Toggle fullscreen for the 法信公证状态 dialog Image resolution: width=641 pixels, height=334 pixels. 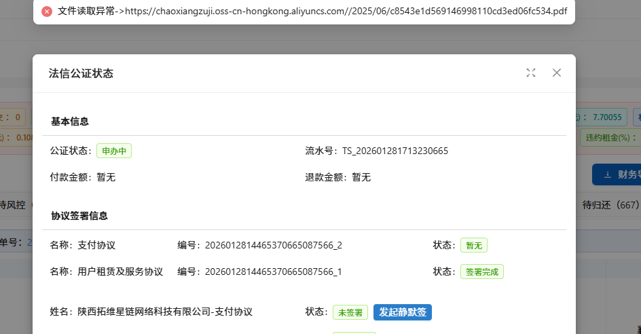[531, 73]
